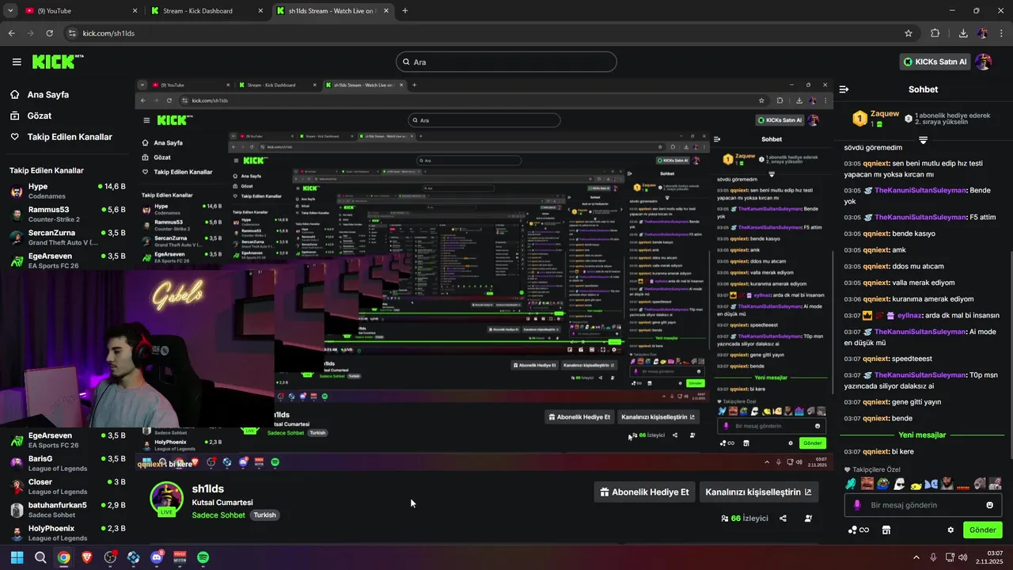Open Voicemeeter from taskbar
This screenshot has height=570, width=1013.
(180, 557)
